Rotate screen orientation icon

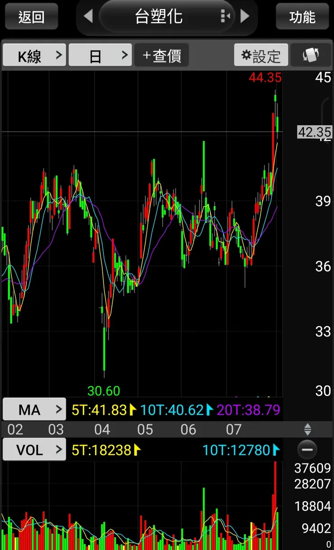tap(311, 55)
